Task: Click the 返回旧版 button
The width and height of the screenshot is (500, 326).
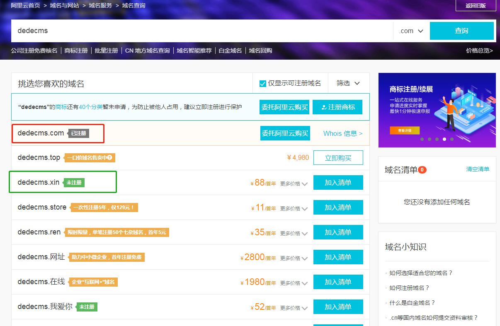Action: pos(476,5)
